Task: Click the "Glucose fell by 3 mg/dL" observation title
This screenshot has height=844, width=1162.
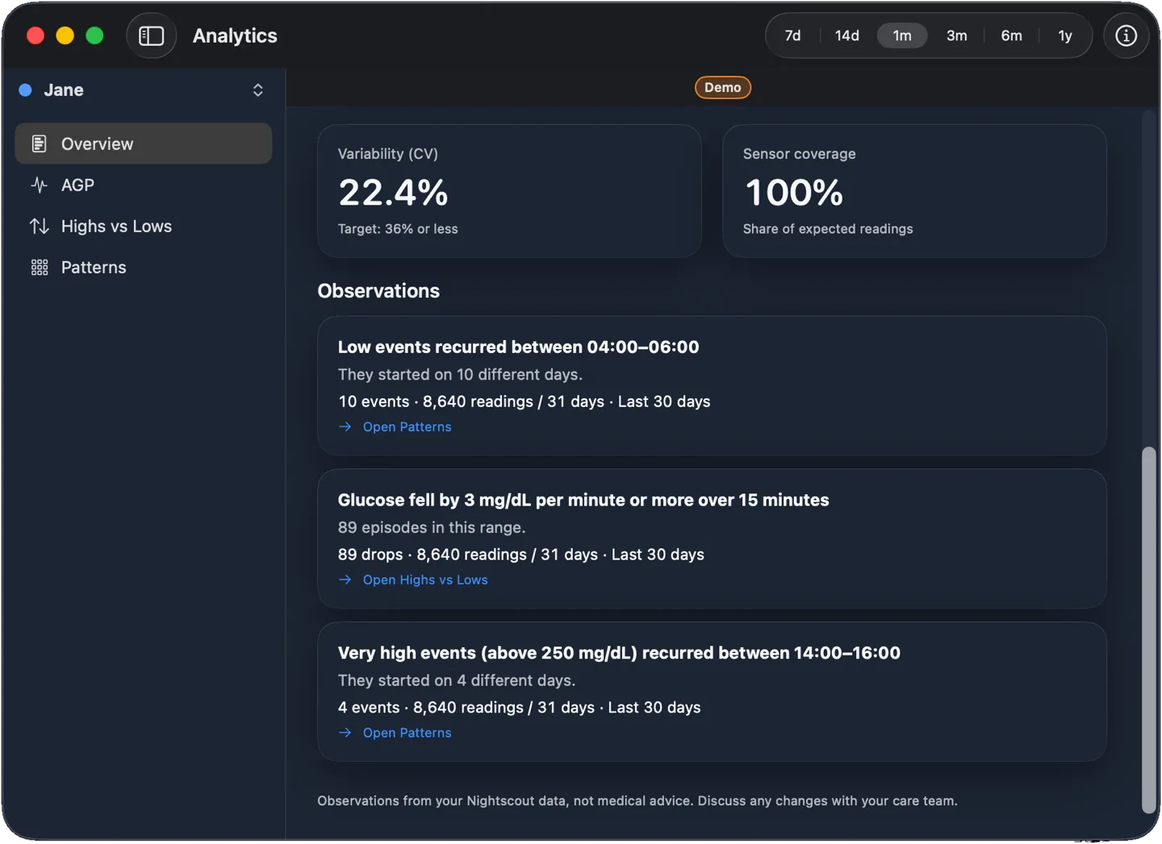Action: click(x=583, y=501)
